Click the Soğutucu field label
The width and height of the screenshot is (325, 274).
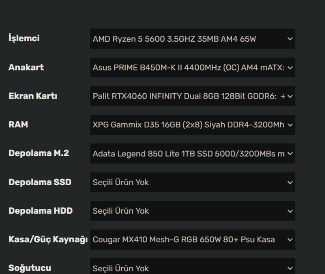30,268
